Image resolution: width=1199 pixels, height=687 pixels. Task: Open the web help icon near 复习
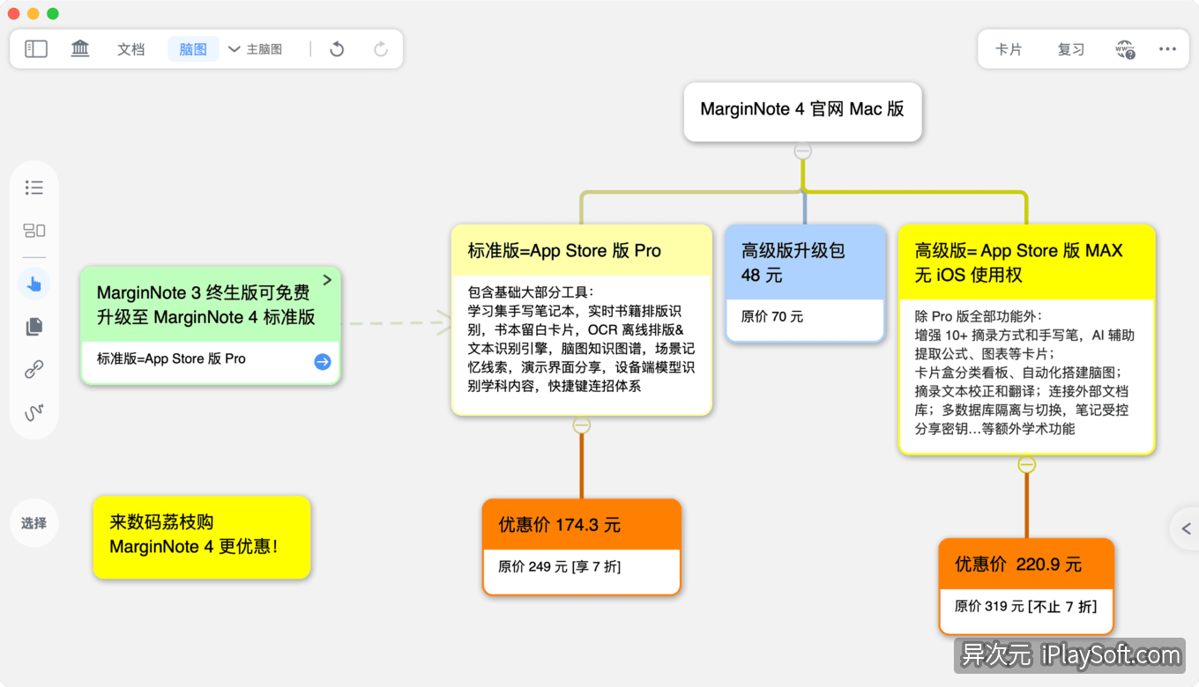1125,50
